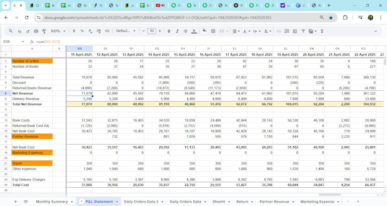Open the Chrome profile avatar
Screen dimensions: 387x206
point(370,18)
